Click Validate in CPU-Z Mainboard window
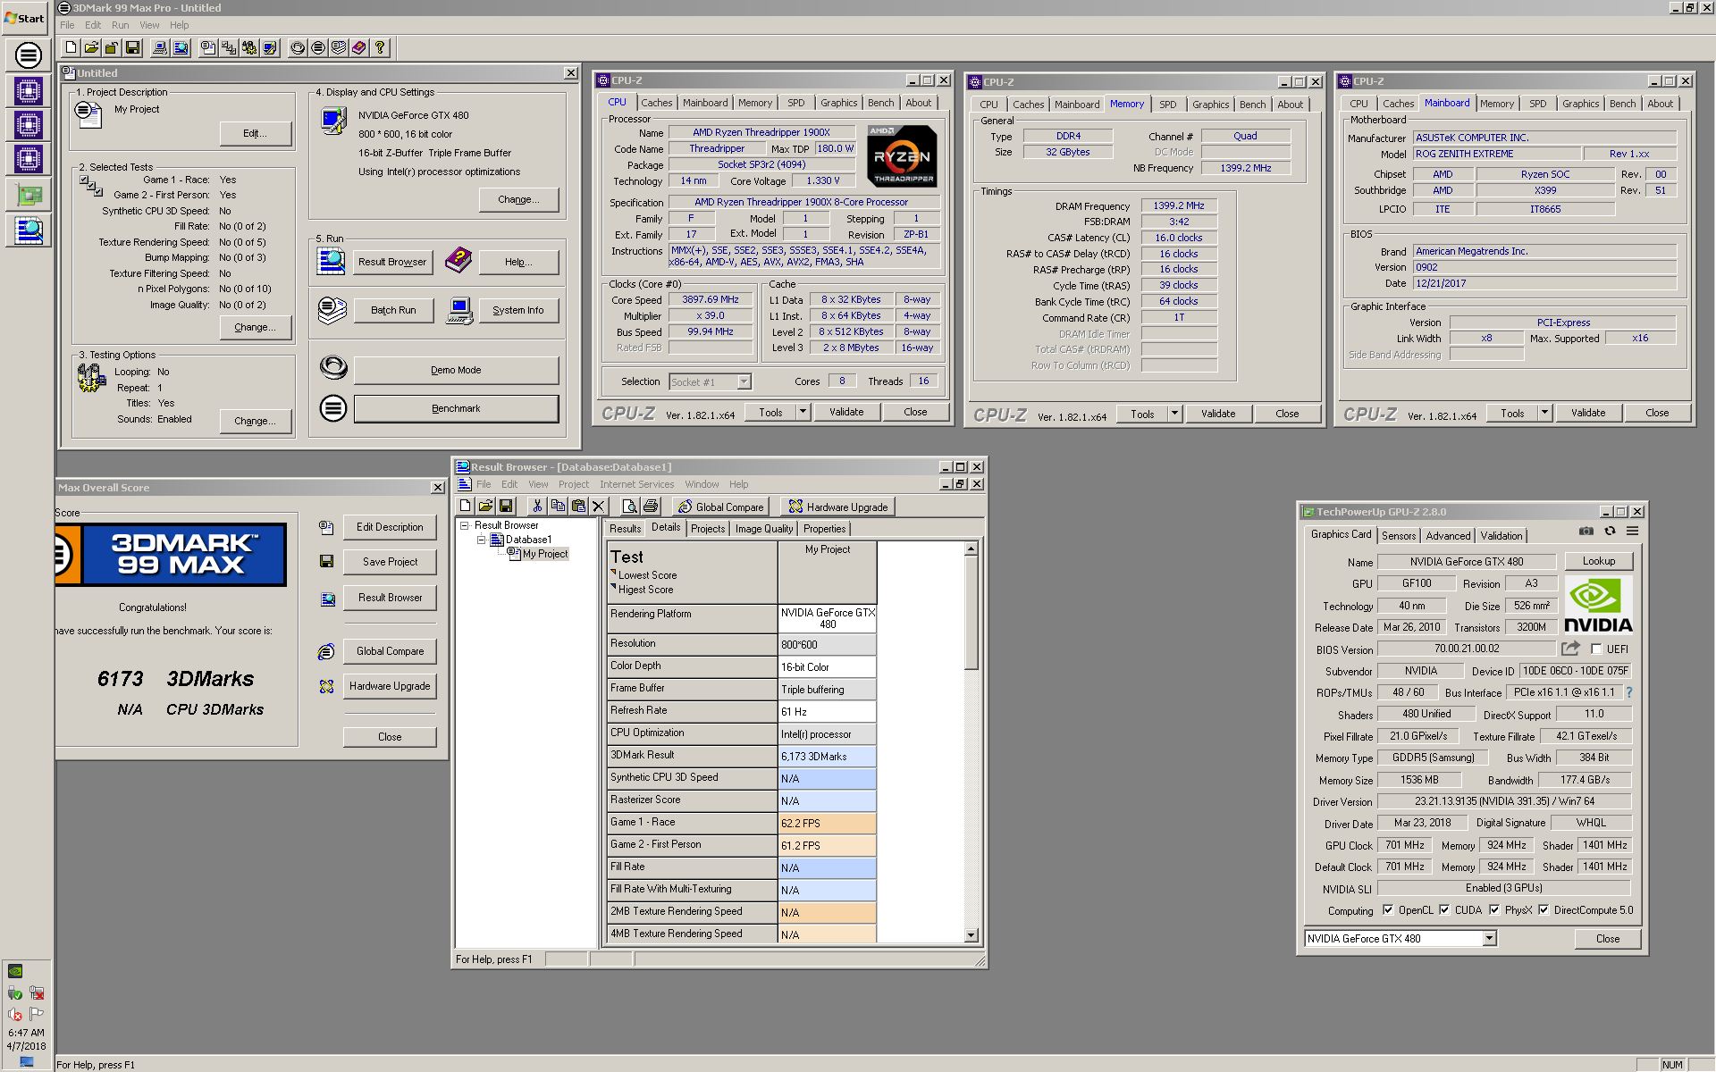This screenshot has width=1716, height=1072. (x=1588, y=413)
